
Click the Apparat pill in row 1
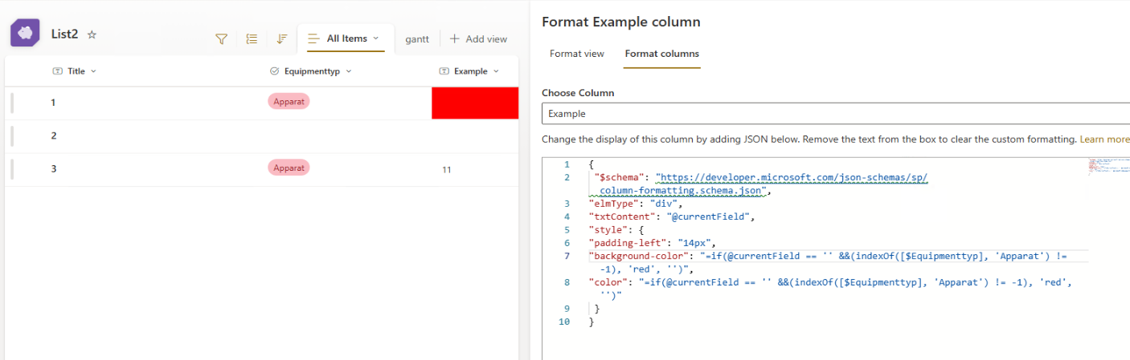pyautogui.click(x=289, y=102)
